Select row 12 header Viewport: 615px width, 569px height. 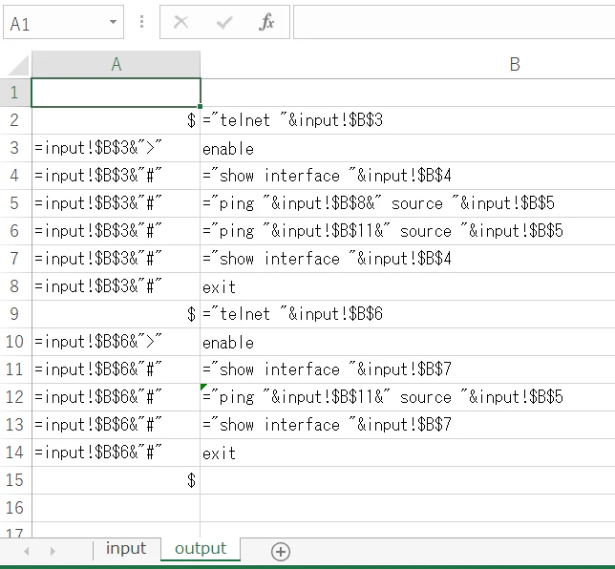(15, 397)
